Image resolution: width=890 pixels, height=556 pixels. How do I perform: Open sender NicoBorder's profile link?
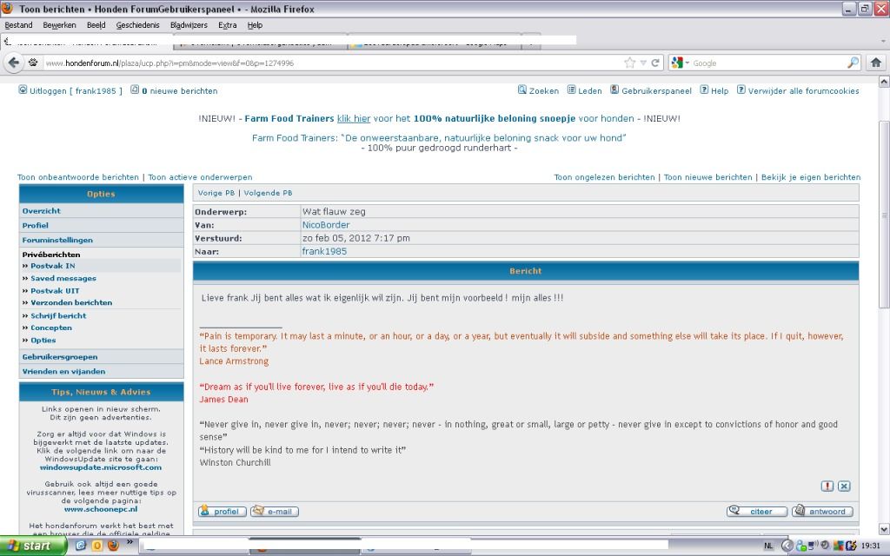click(325, 225)
